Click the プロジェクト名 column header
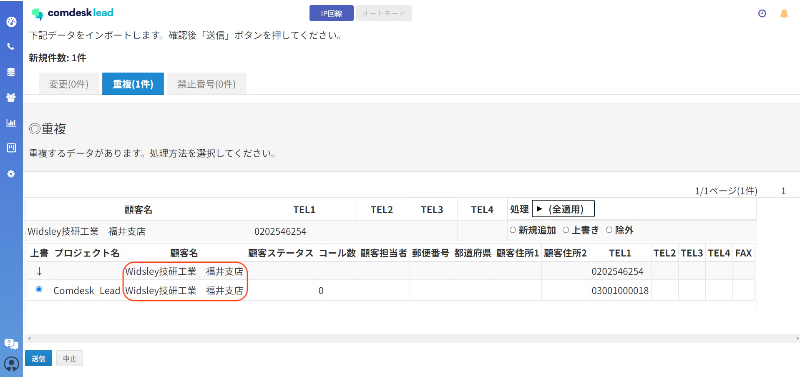Screen dimensions: 800x377 [87, 253]
